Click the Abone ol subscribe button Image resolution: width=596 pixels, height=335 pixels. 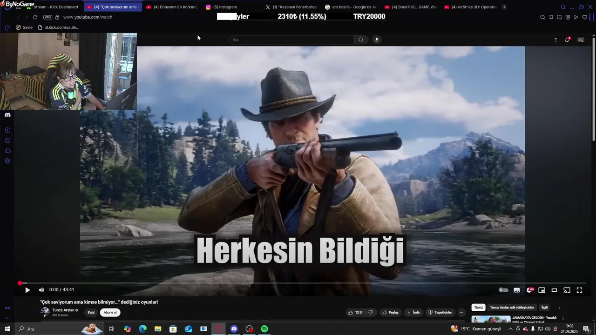(x=110, y=312)
